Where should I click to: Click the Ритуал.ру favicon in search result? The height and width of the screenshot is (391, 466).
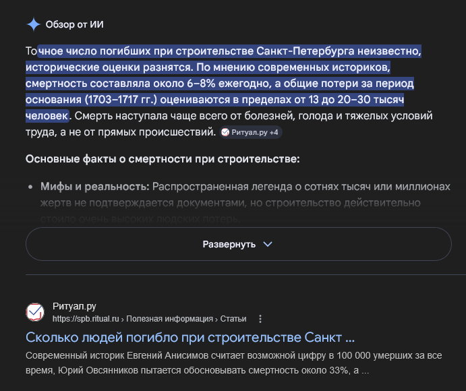(x=34, y=312)
